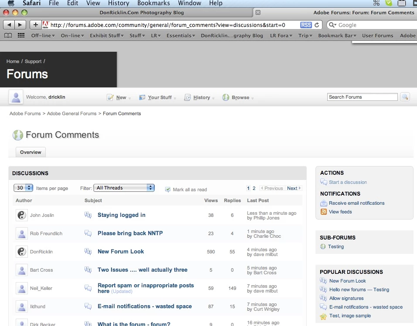Click dricklin's user avatar icon
The width and height of the screenshot is (417, 326).
coord(16,97)
